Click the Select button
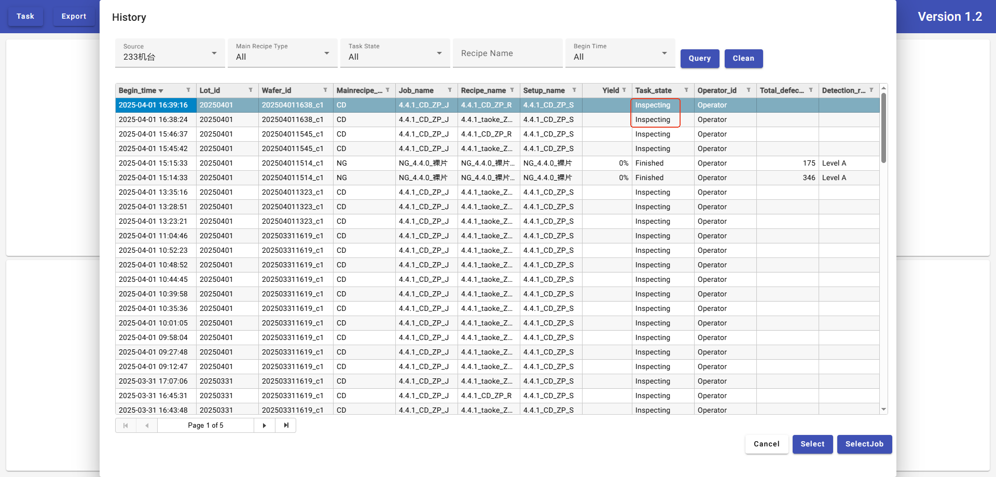The height and width of the screenshot is (477, 996). coord(812,444)
